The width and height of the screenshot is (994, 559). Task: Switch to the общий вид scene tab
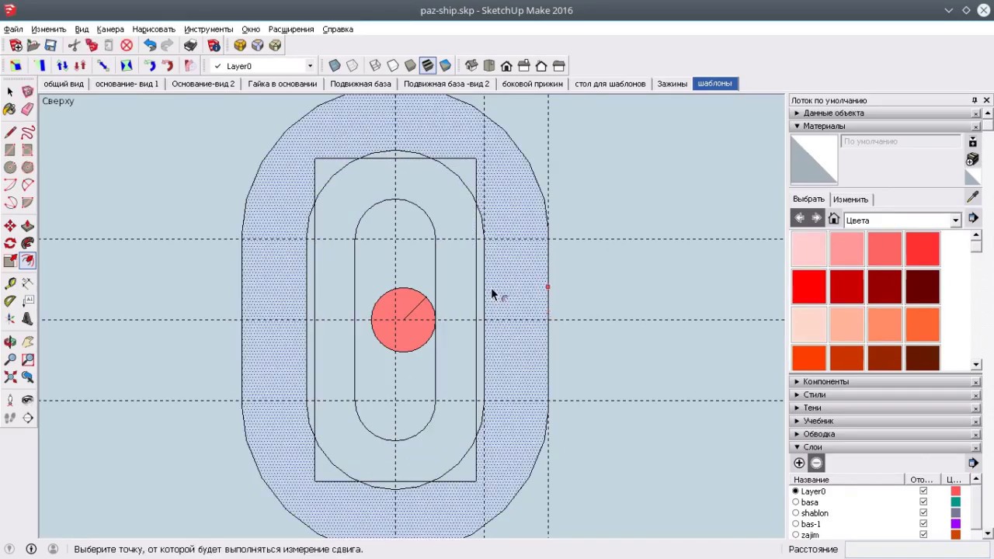[64, 84]
